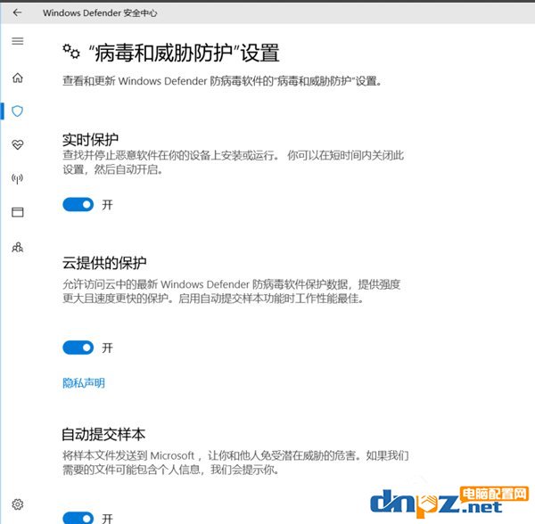The image size is (535, 524).
Task: Open settings gear icon in sidebar
Action: [x=18, y=504]
